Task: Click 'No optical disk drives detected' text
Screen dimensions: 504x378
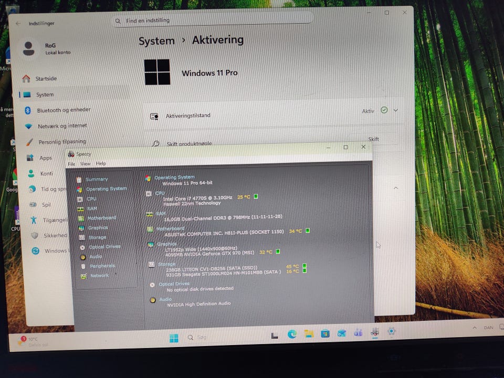Action: 200,289
